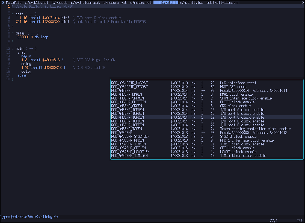Select the d/readme.rst tab
305x223 pixels.
click(x=115, y=2)
